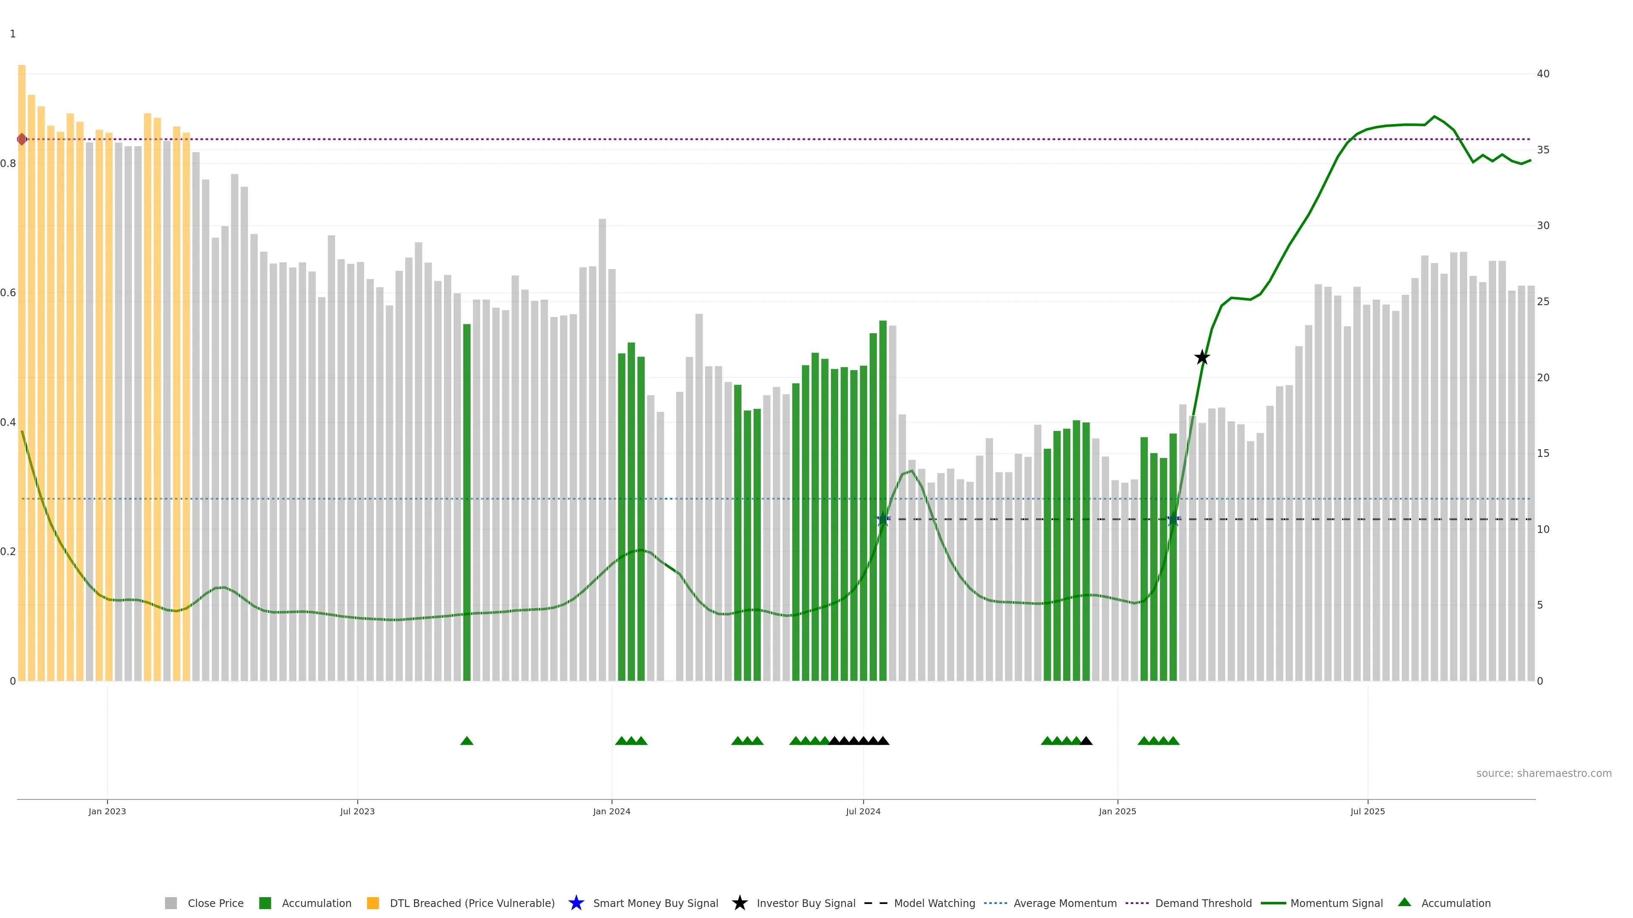This screenshot has width=1633, height=918.
Task: Click the Jul 2025 axis label
Action: click(1367, 812)
